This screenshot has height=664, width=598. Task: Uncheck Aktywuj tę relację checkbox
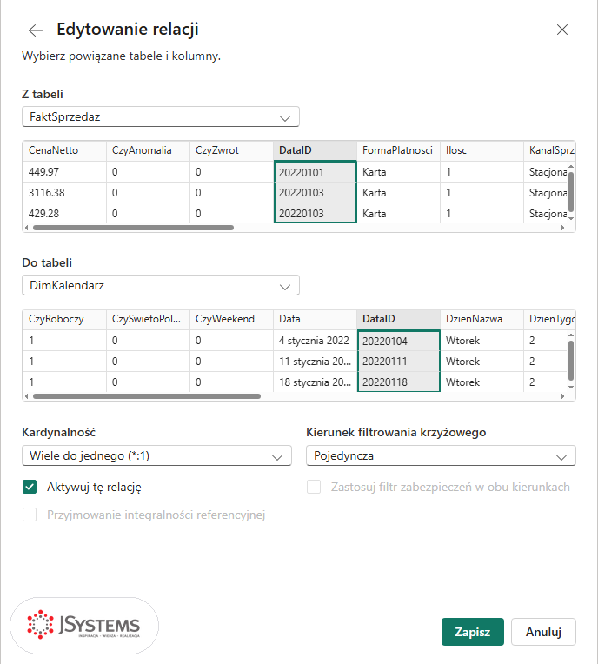click(x=30, y=487)
